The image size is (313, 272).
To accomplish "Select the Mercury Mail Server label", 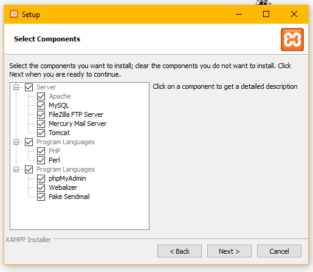I will click(78, 124).
